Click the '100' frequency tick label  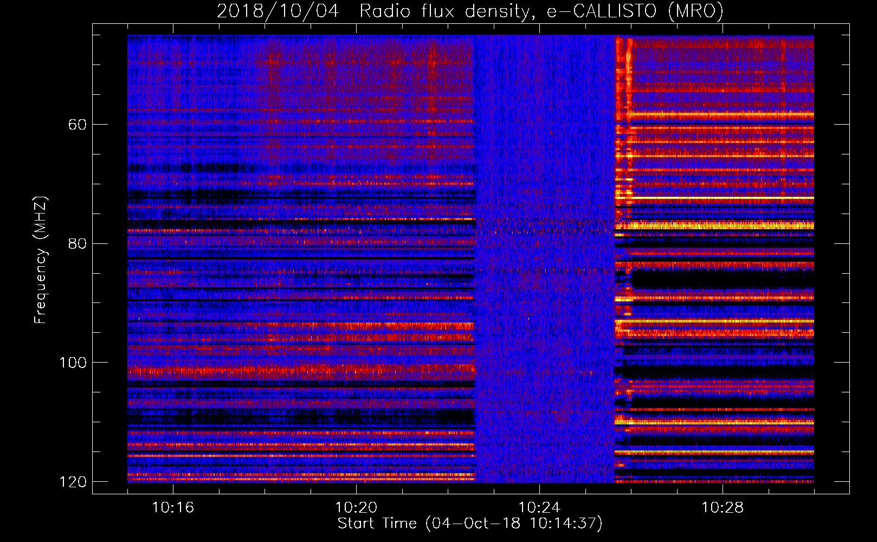[x=73, y=363]
